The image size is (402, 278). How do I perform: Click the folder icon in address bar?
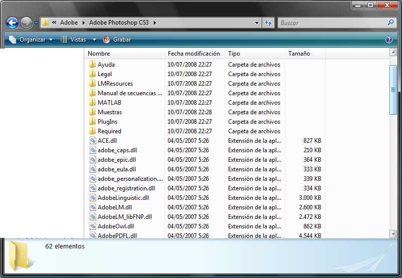[45, 23]
